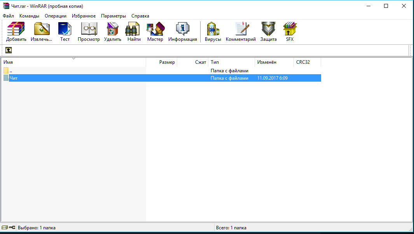The height and width of the screenshot is (234, 414).
Task: Go up one level with arrow icon
Action: [9, 50]
